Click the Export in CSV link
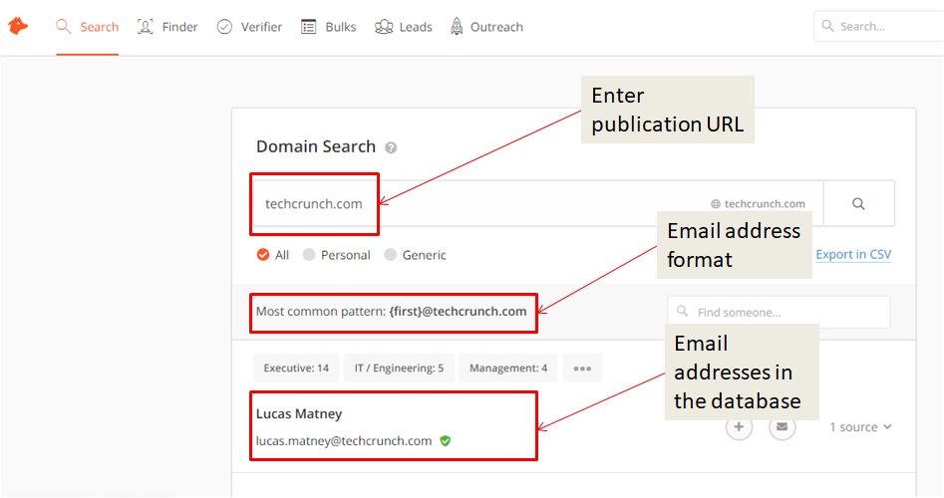The width and height of the screenshot is (944, 498). (x=853, y=254)
